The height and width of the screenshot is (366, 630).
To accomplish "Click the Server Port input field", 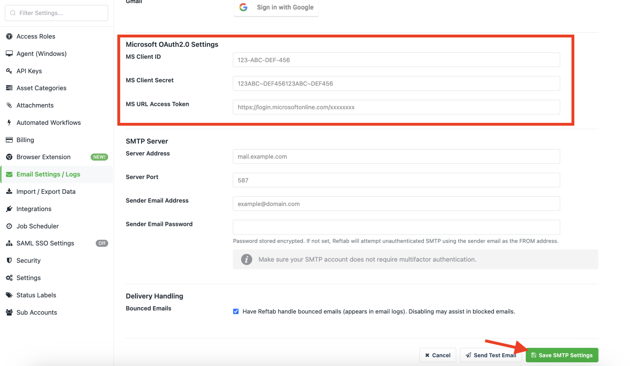I will (396, 180).
